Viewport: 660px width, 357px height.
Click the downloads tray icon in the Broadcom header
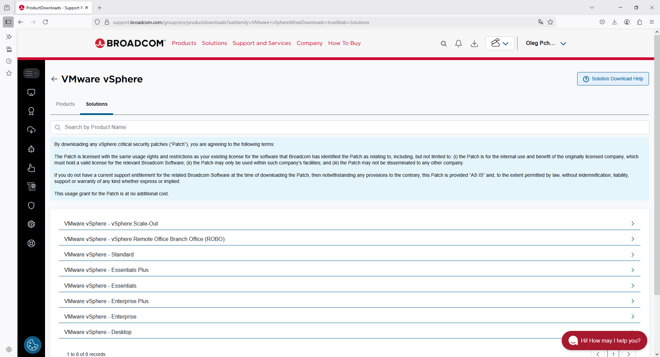pos(474,44)
